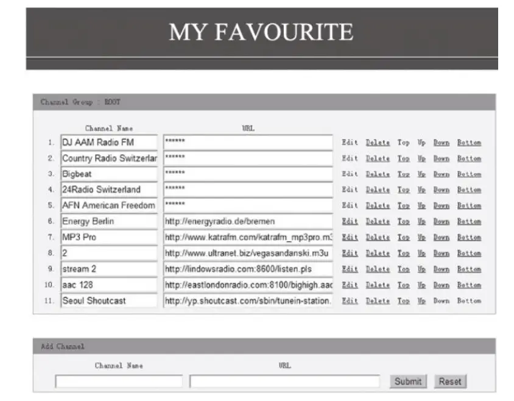This screenshot has height=401, width=514.
Task: Click 24Radio Switzerland name field
Action: 109,190
